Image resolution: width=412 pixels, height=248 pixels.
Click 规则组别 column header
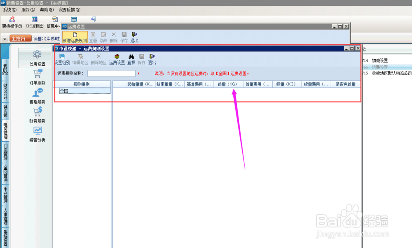coord(82,84)
